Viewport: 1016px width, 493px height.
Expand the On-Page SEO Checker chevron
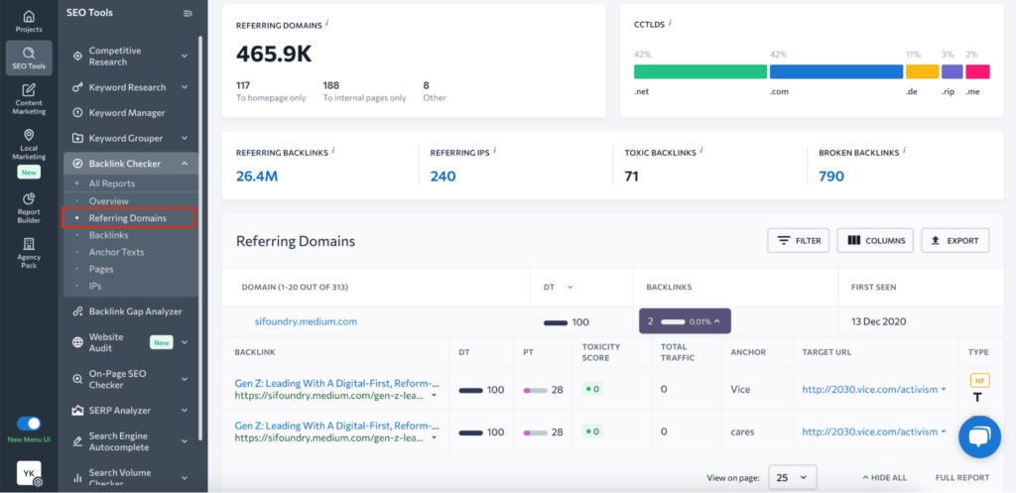[x=185, y=378]
